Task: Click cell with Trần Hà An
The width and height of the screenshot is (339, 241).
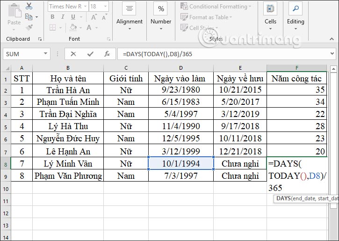Action: pyautogui.click(x=68, y=90)
